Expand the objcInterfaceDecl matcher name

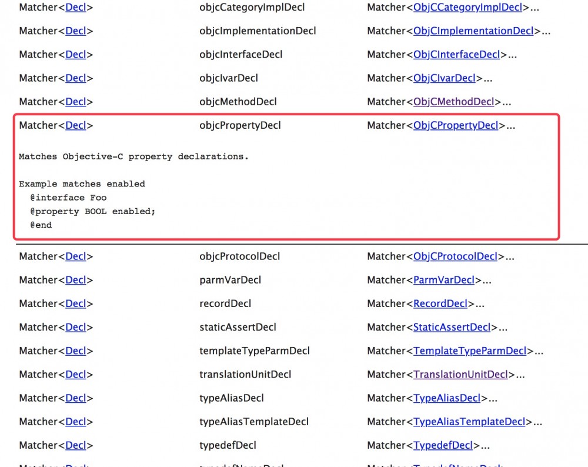tap(240, 55)
